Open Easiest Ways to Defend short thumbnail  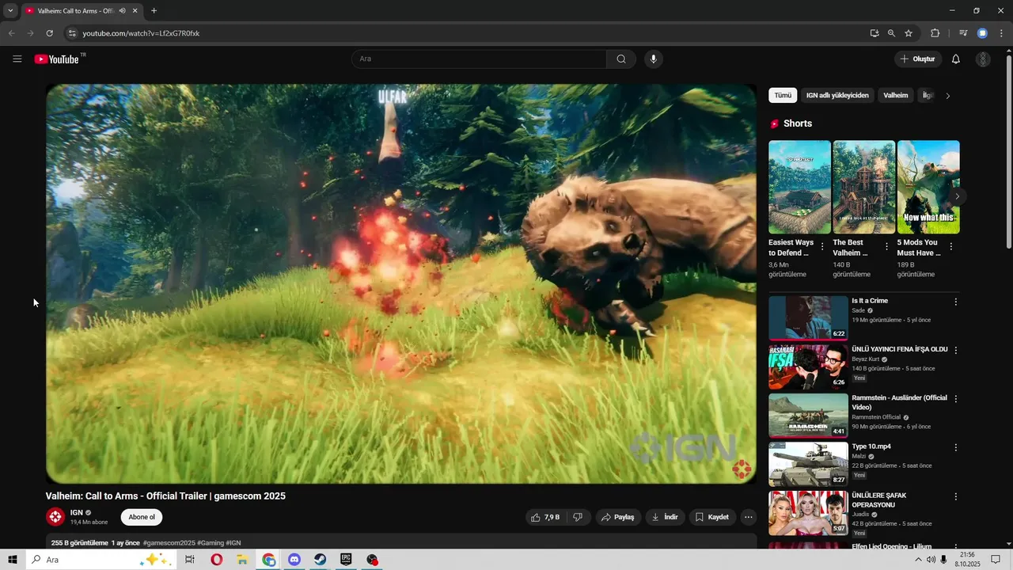(799, 187)
